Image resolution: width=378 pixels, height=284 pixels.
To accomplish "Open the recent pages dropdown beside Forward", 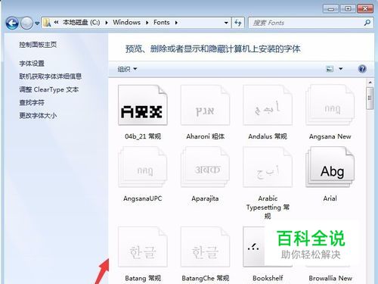I will [x=37, y=23].
